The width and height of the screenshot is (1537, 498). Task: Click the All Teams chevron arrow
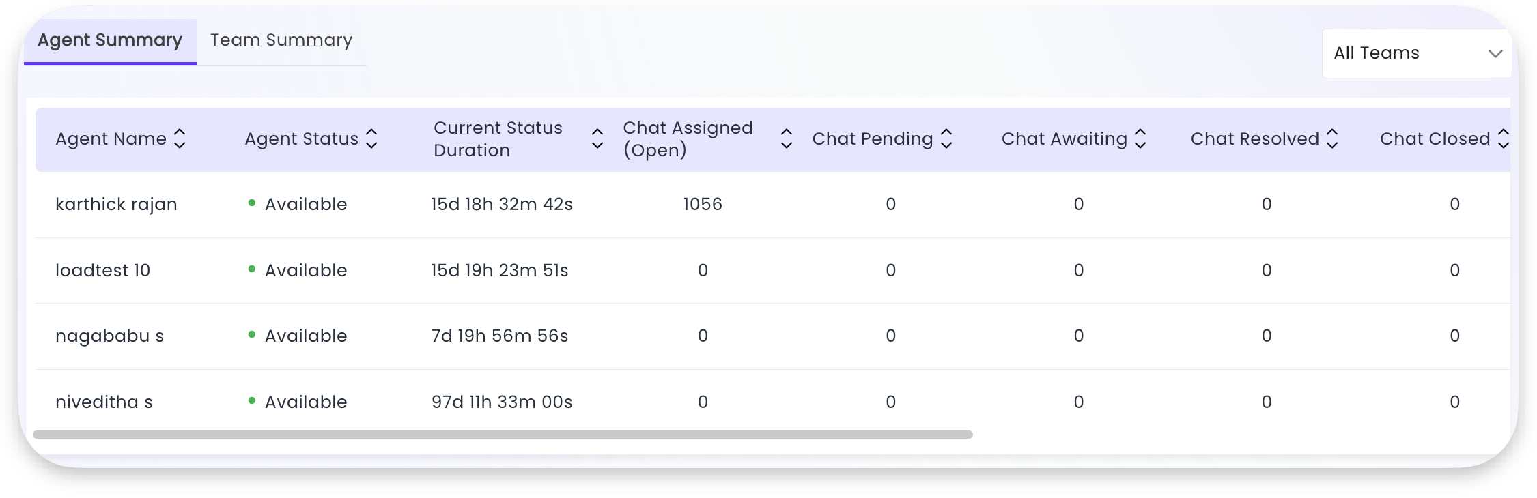point(1495,53)
